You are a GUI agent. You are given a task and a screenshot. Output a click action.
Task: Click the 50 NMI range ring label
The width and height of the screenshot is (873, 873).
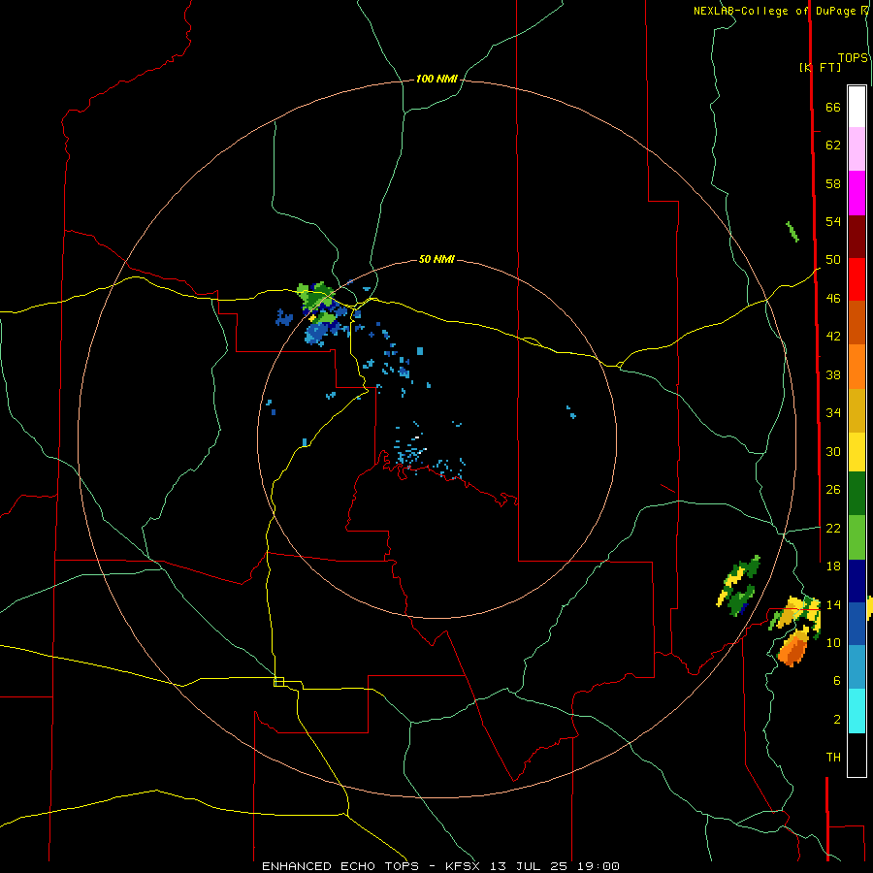[436, 259]
